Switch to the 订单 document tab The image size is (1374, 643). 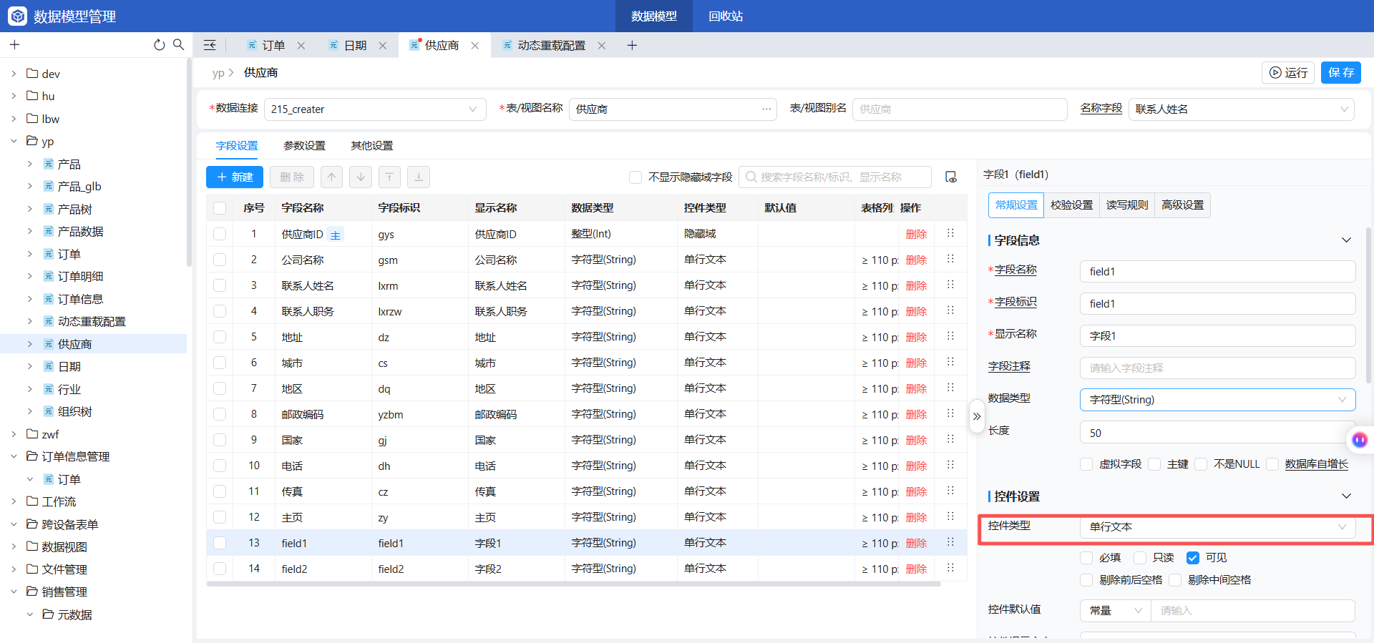[273, 46]
